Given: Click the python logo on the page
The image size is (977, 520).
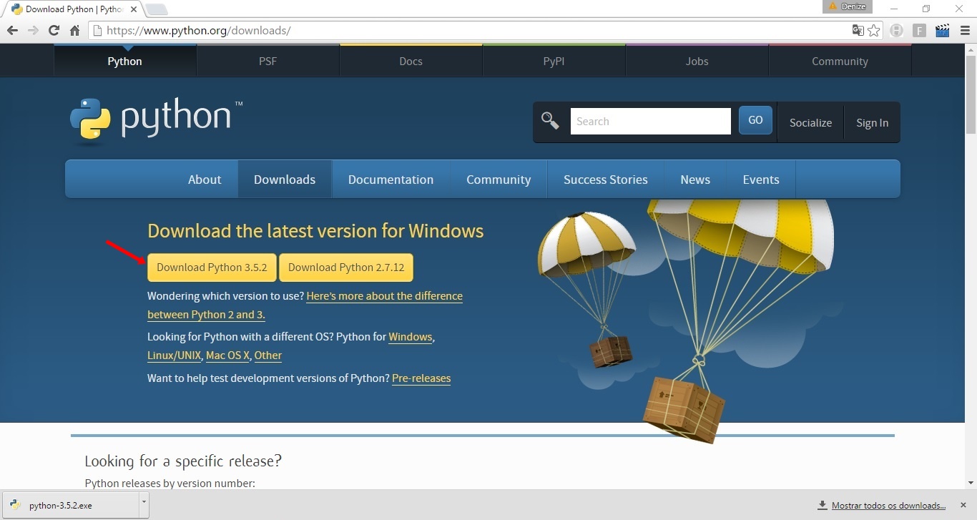Looking at the screenshot, I should [157, 120].
